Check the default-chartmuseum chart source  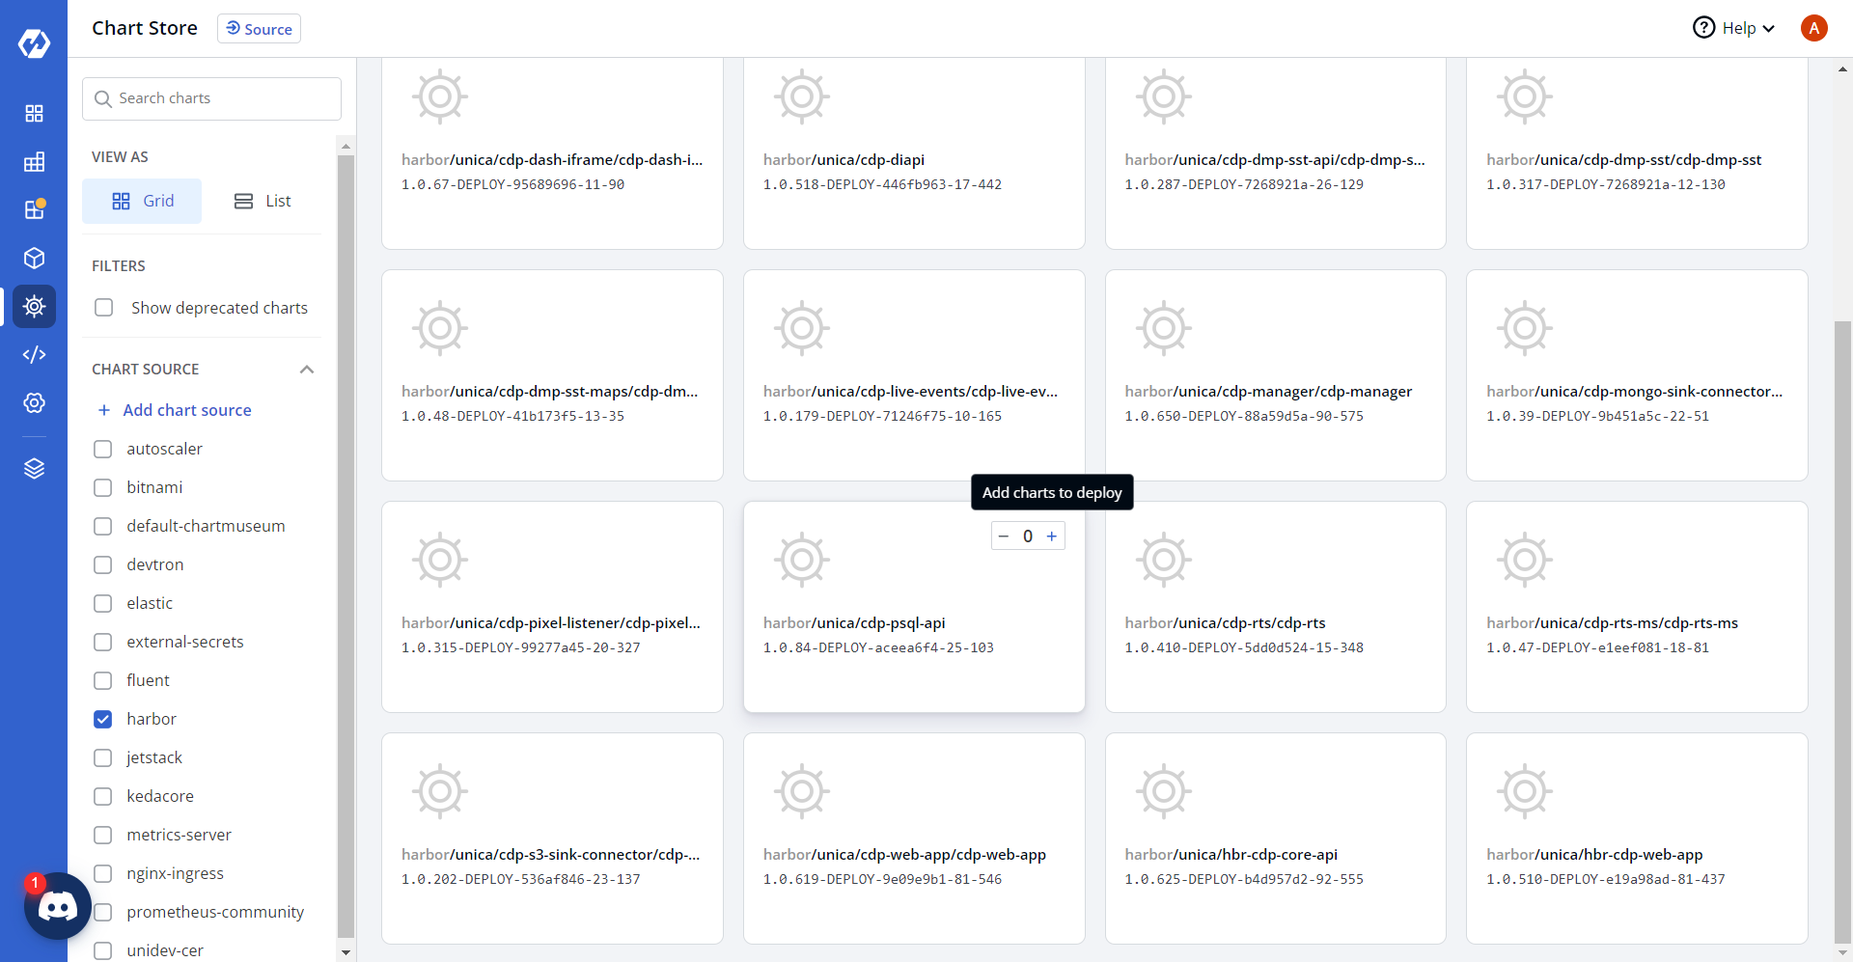coord(103,527)
